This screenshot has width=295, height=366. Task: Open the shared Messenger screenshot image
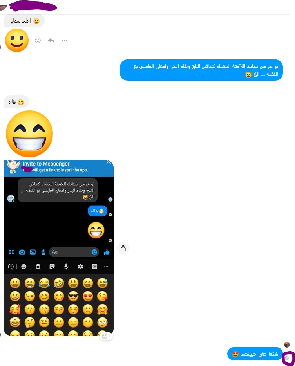click(59, 248)
